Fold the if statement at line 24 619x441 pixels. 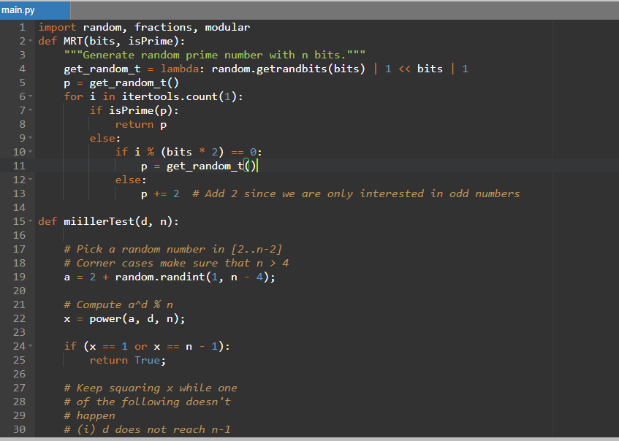[x=31, y=347]
